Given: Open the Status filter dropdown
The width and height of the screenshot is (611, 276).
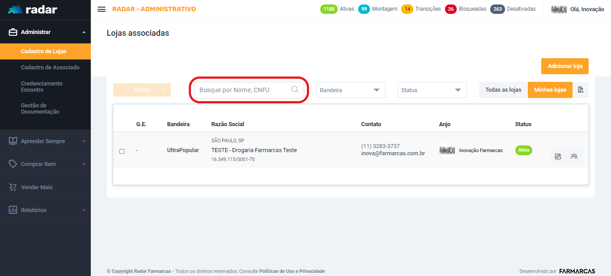Looking at the screenshot, I should [432, 90].
